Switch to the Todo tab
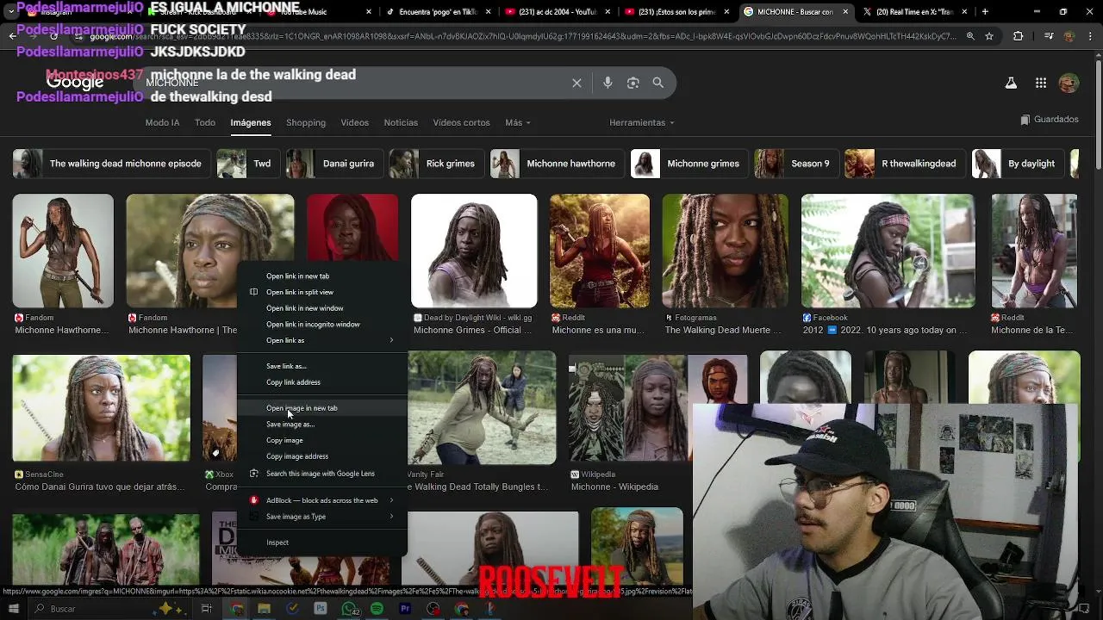Image resolution: width=1103 pixels, height=620 pixels. tap(205, 122)
